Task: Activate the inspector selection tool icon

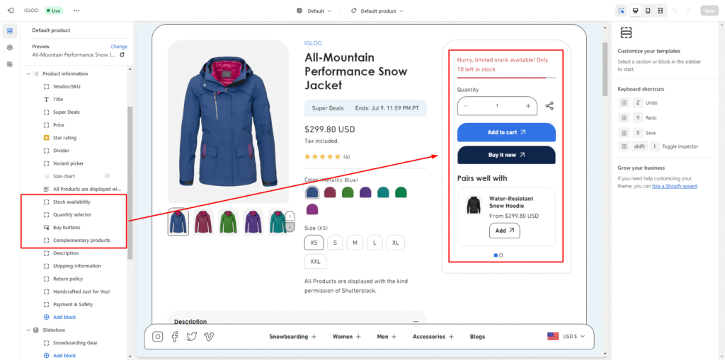Action: pyautogui.click(x=621, y=11)
